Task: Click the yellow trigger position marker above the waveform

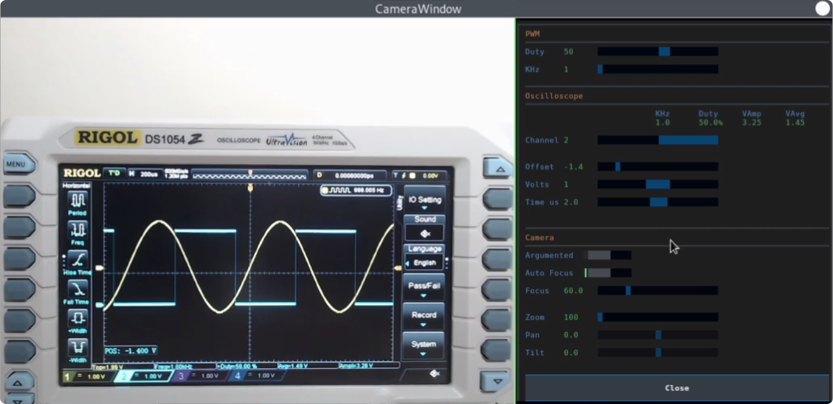Action: (x=251, y=187)
